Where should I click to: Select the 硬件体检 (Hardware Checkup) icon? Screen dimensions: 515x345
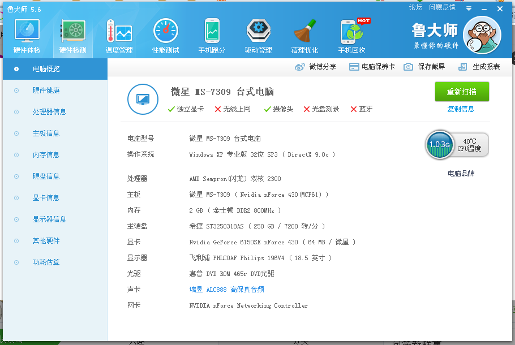[x=26, y=34]
